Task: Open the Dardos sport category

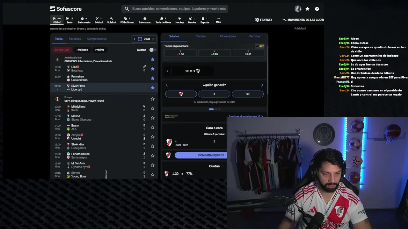Action: (x=192, y=20)
